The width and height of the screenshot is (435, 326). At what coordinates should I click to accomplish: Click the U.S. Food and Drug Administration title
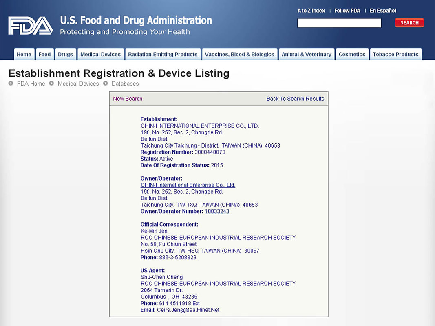pyautogui.click(x=136, y=20)
